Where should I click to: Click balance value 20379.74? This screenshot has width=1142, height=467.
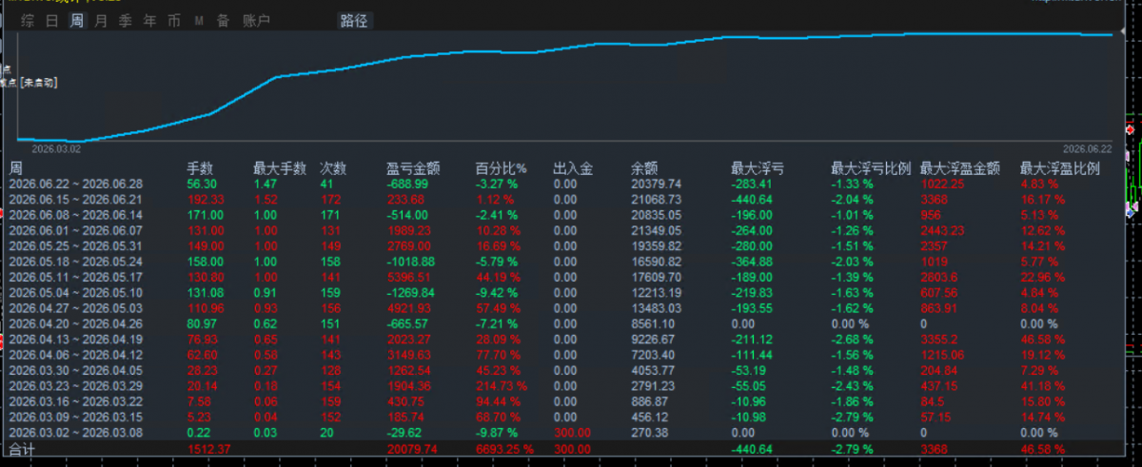click(x=656, y=184)
